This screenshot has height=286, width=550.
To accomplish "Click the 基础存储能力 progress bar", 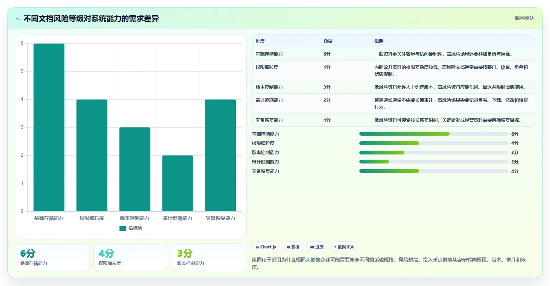I will coord(434,134).
